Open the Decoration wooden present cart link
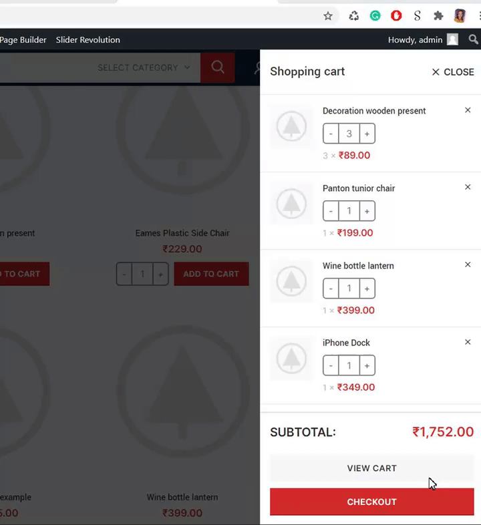The height and width of the screenshot is (525, 481). click(x=374, y=111)
